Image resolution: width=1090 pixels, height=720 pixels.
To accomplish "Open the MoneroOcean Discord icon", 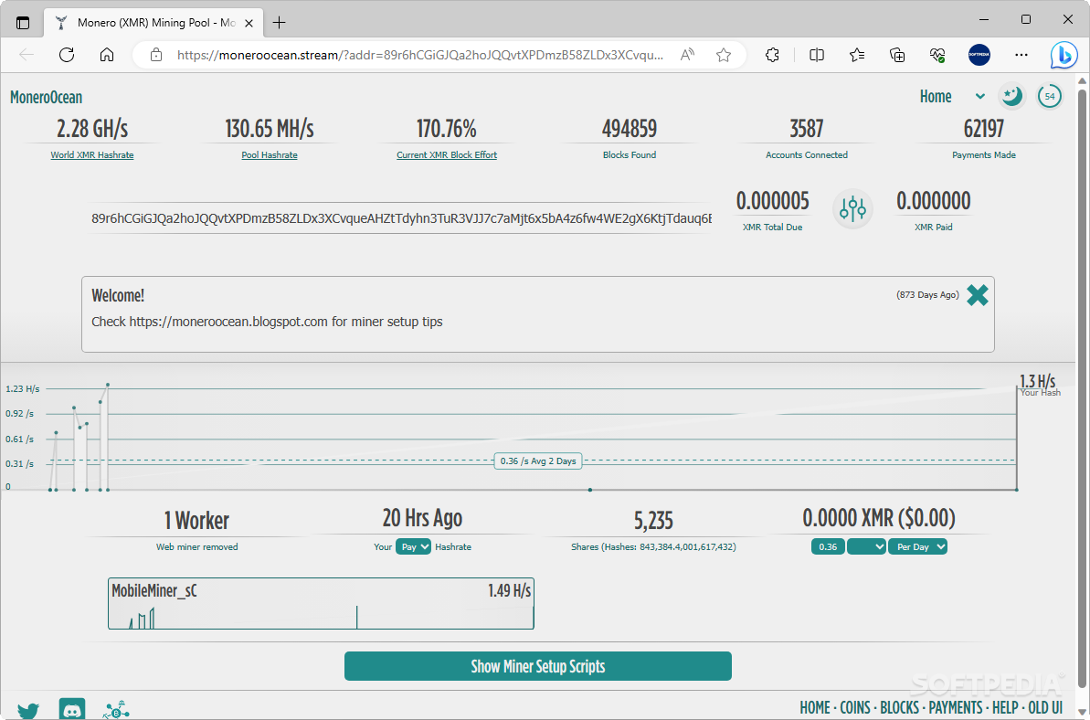I will 72,709.
